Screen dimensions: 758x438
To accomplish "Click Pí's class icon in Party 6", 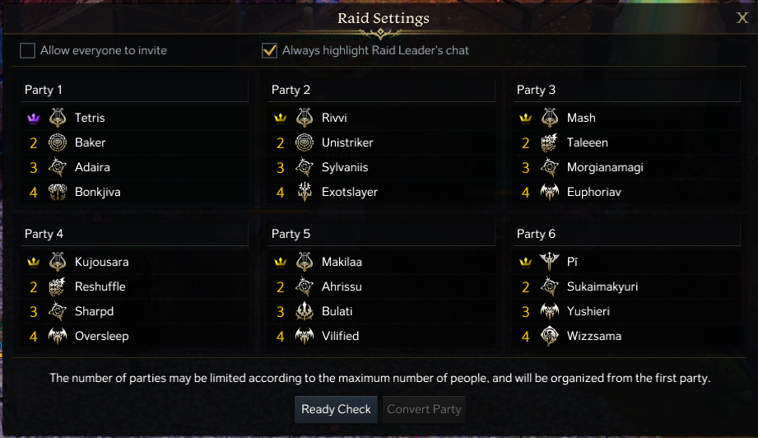I will 550,262.
